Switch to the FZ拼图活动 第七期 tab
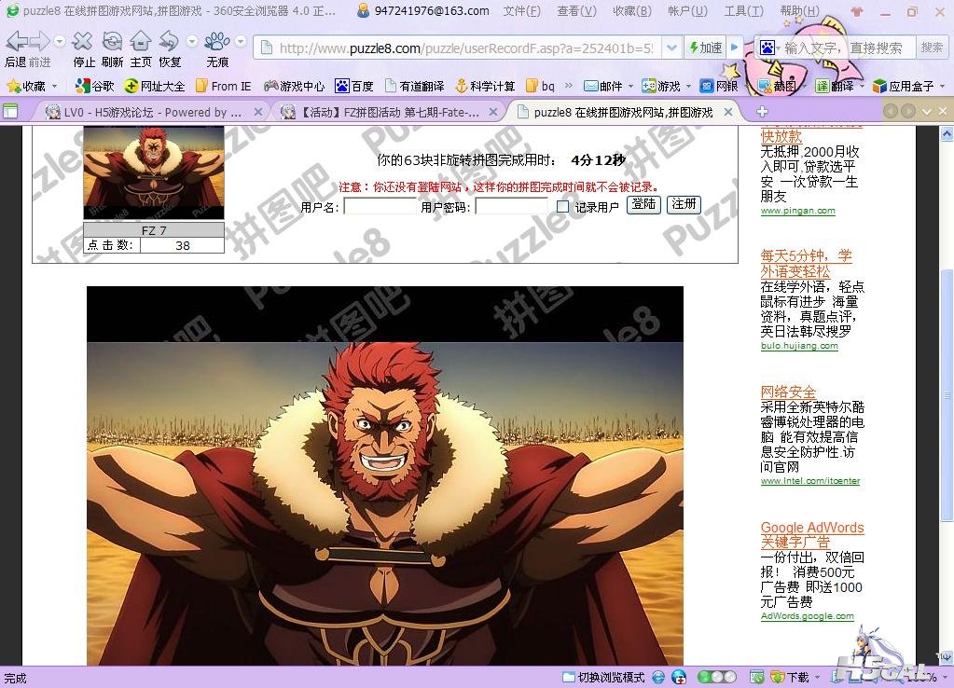The image size is (954, 688). point(390,112)
